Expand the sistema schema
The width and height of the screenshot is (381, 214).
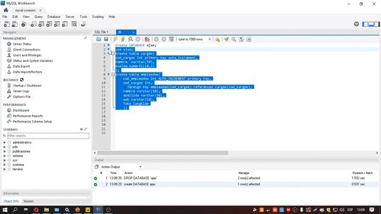[4, 156]
